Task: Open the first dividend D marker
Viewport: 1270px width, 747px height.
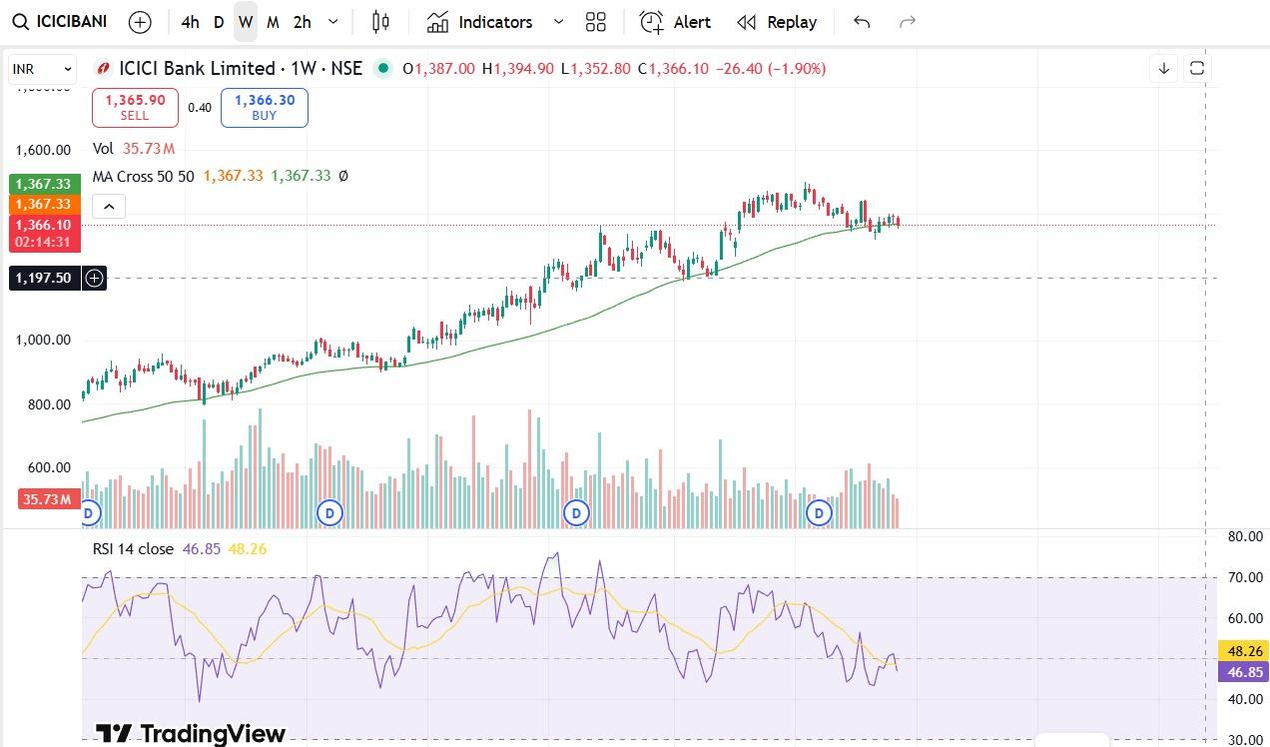Action: click(89, 513)
